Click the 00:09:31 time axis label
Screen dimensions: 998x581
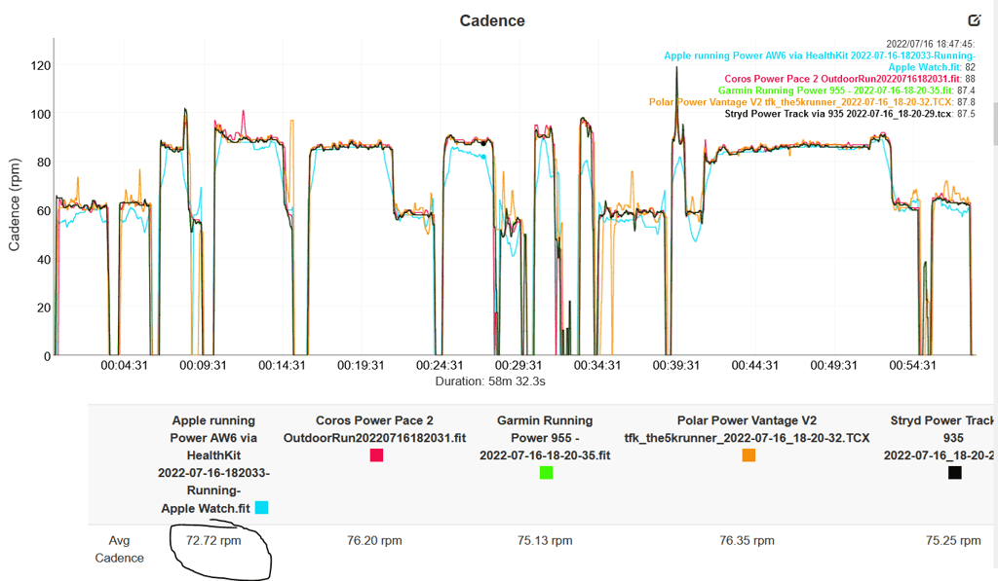203,366
